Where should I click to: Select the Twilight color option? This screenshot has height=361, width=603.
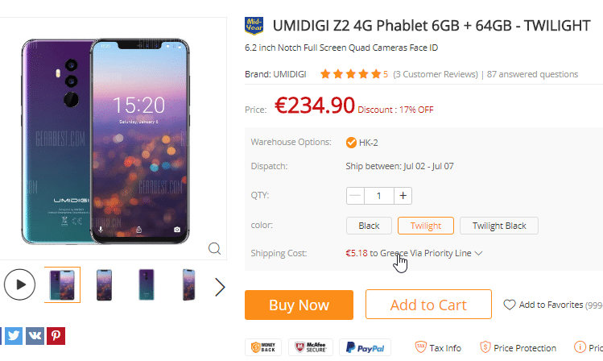(426, 226)
